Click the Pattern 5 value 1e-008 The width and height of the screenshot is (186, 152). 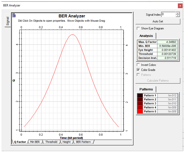click(168, 112)
